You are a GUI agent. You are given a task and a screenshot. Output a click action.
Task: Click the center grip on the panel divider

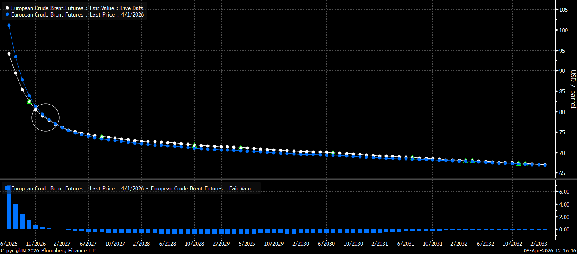coord(288,179)
